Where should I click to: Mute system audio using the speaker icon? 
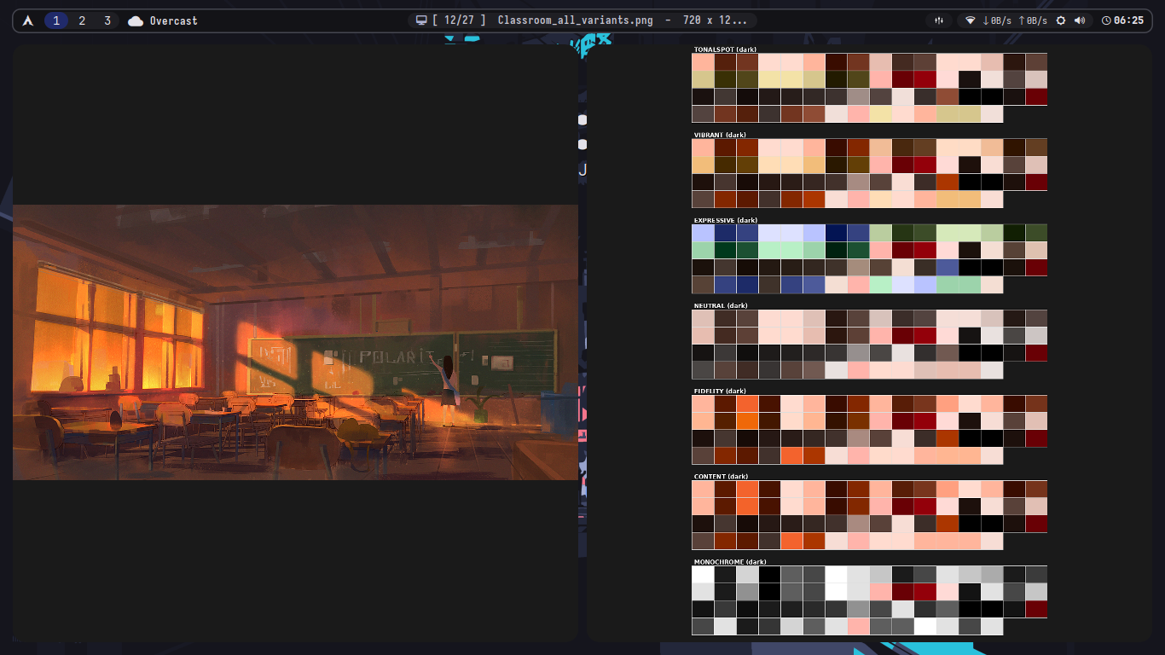(x=1080, y=20)
